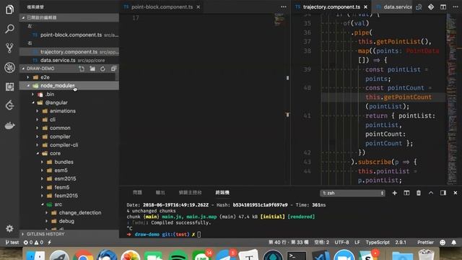Kill the terminal with trash icon
Screen dimensions: 462x260
click(x=419, y=193)
